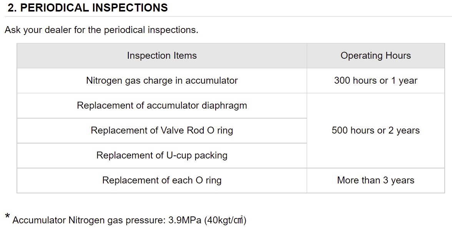Click 'Nitrogen gas charge in accumulator' cell
The image size is (452, 231).
pos(162,81)
